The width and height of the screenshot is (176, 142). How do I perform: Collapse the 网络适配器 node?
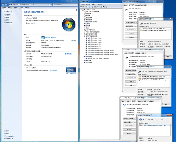coord(83,57)
